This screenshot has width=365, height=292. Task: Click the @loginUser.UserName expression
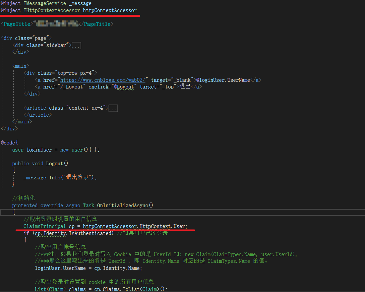(x=223, y=80)
